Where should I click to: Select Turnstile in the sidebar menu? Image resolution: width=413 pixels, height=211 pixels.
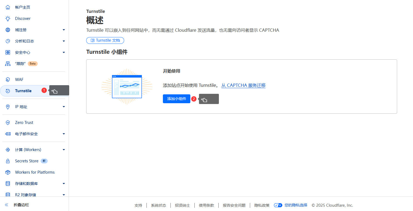23,91
